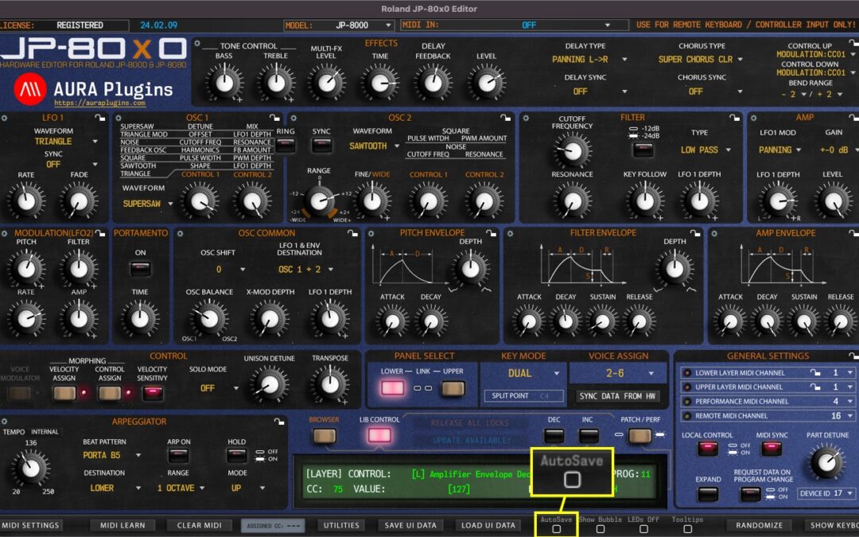Screen dimensions: 859x537
Task: Toggle LOCAL CONTROL off in General Settings
Action: pyautogui.click(x=709, y=447)
